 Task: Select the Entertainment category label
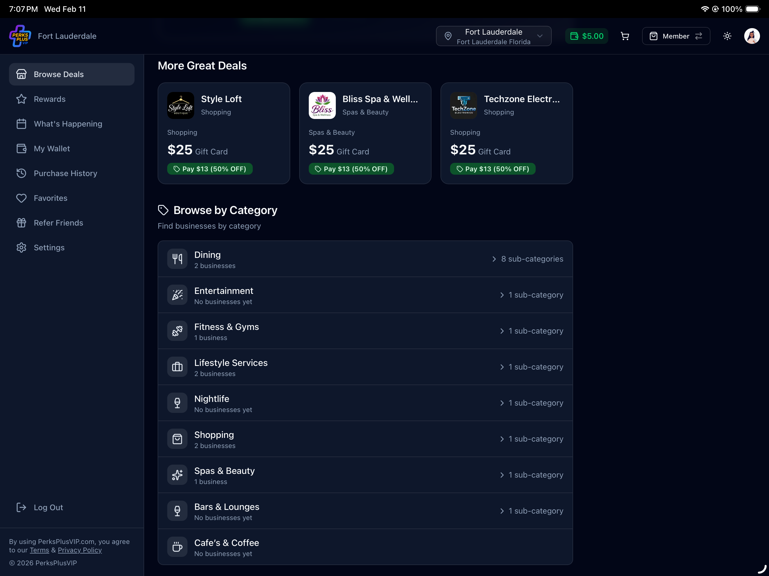pyautogui.click(x=223, y=291)
